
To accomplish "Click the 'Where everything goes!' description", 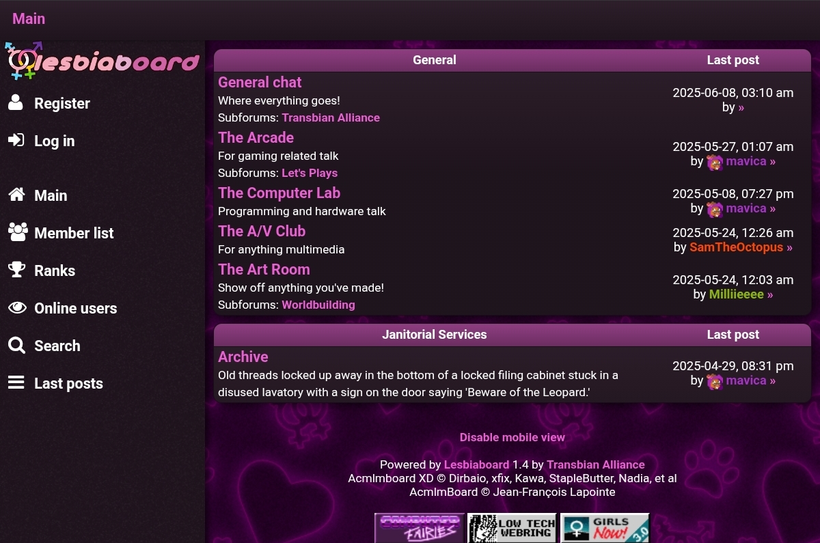I will [x=279, y=100].
